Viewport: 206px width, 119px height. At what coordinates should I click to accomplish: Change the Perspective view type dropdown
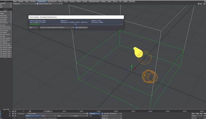click(x=24, y=4)
